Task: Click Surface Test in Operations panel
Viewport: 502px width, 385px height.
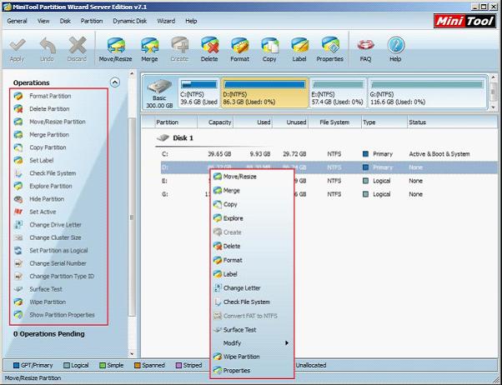Action: (x=46, y=289)
